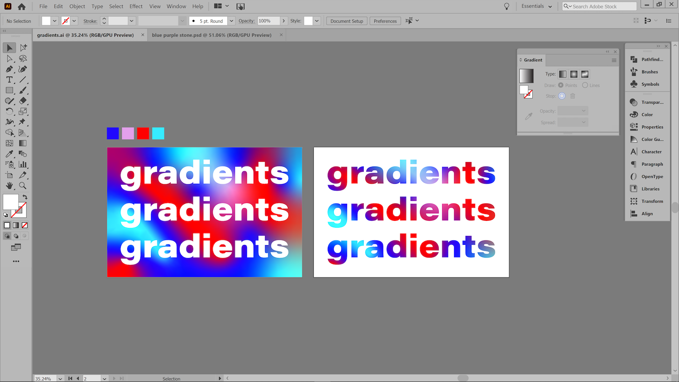Select the Puppet Warp pin tool

pos(23,122)
